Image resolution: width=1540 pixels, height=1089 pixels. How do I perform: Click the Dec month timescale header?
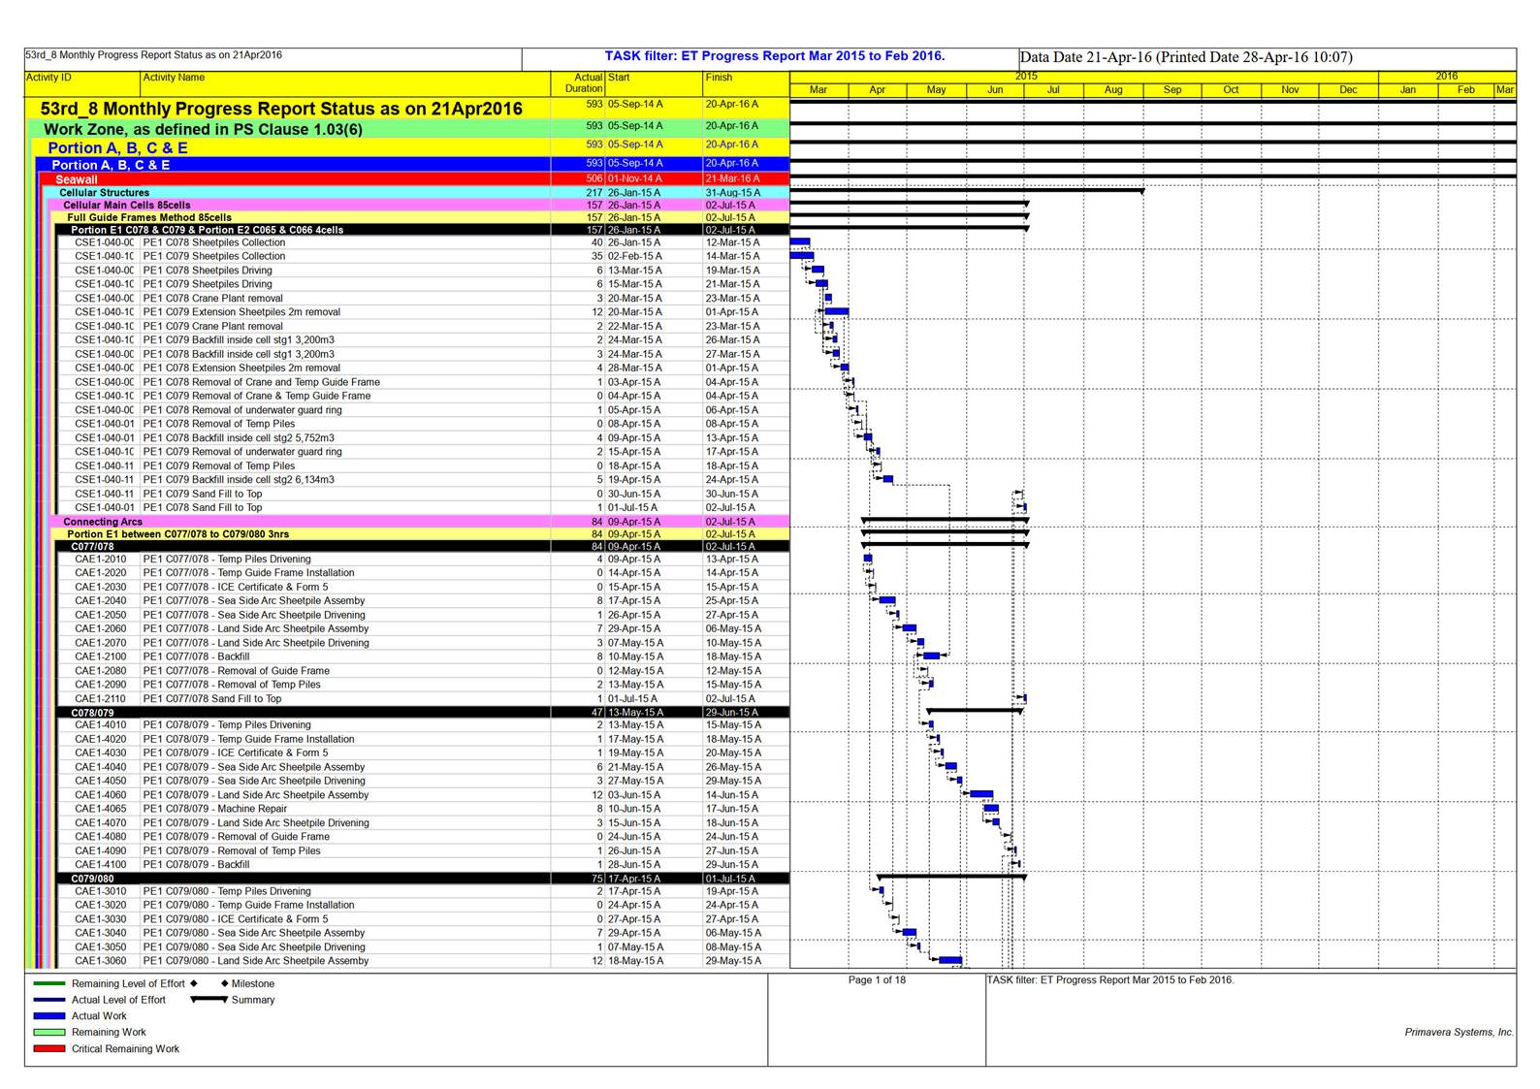(1348, 90)
